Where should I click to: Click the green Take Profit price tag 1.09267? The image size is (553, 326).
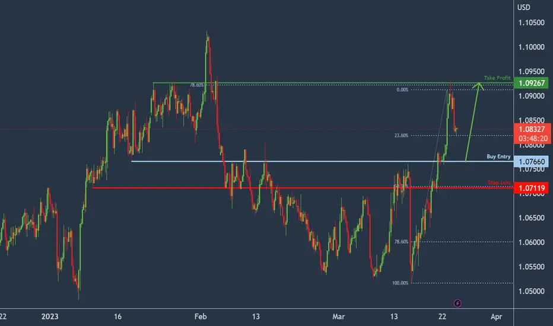pyautogui.click(x=531, y=83)
